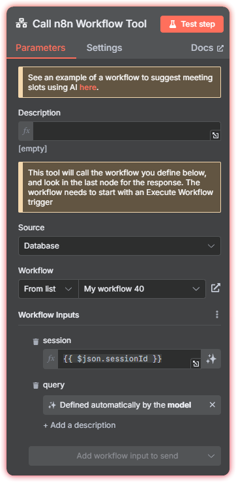Screen dimensions: 236x482
Task: Click the workflow node icon in header
Action: click(22, 24)
